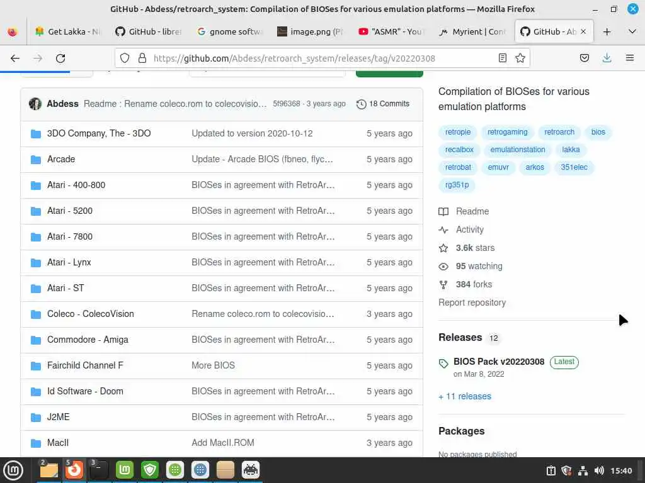The width and height of the screenshot is (645, 483).
Task: Switch to the Get Lakka tab
Action: (x=68, y=31)
